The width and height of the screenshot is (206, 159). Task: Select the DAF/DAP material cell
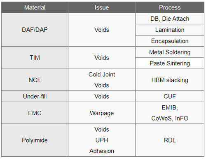pos(35,30)
